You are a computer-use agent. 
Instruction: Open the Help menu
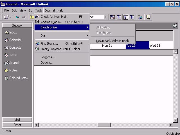(x=60, y=11)
